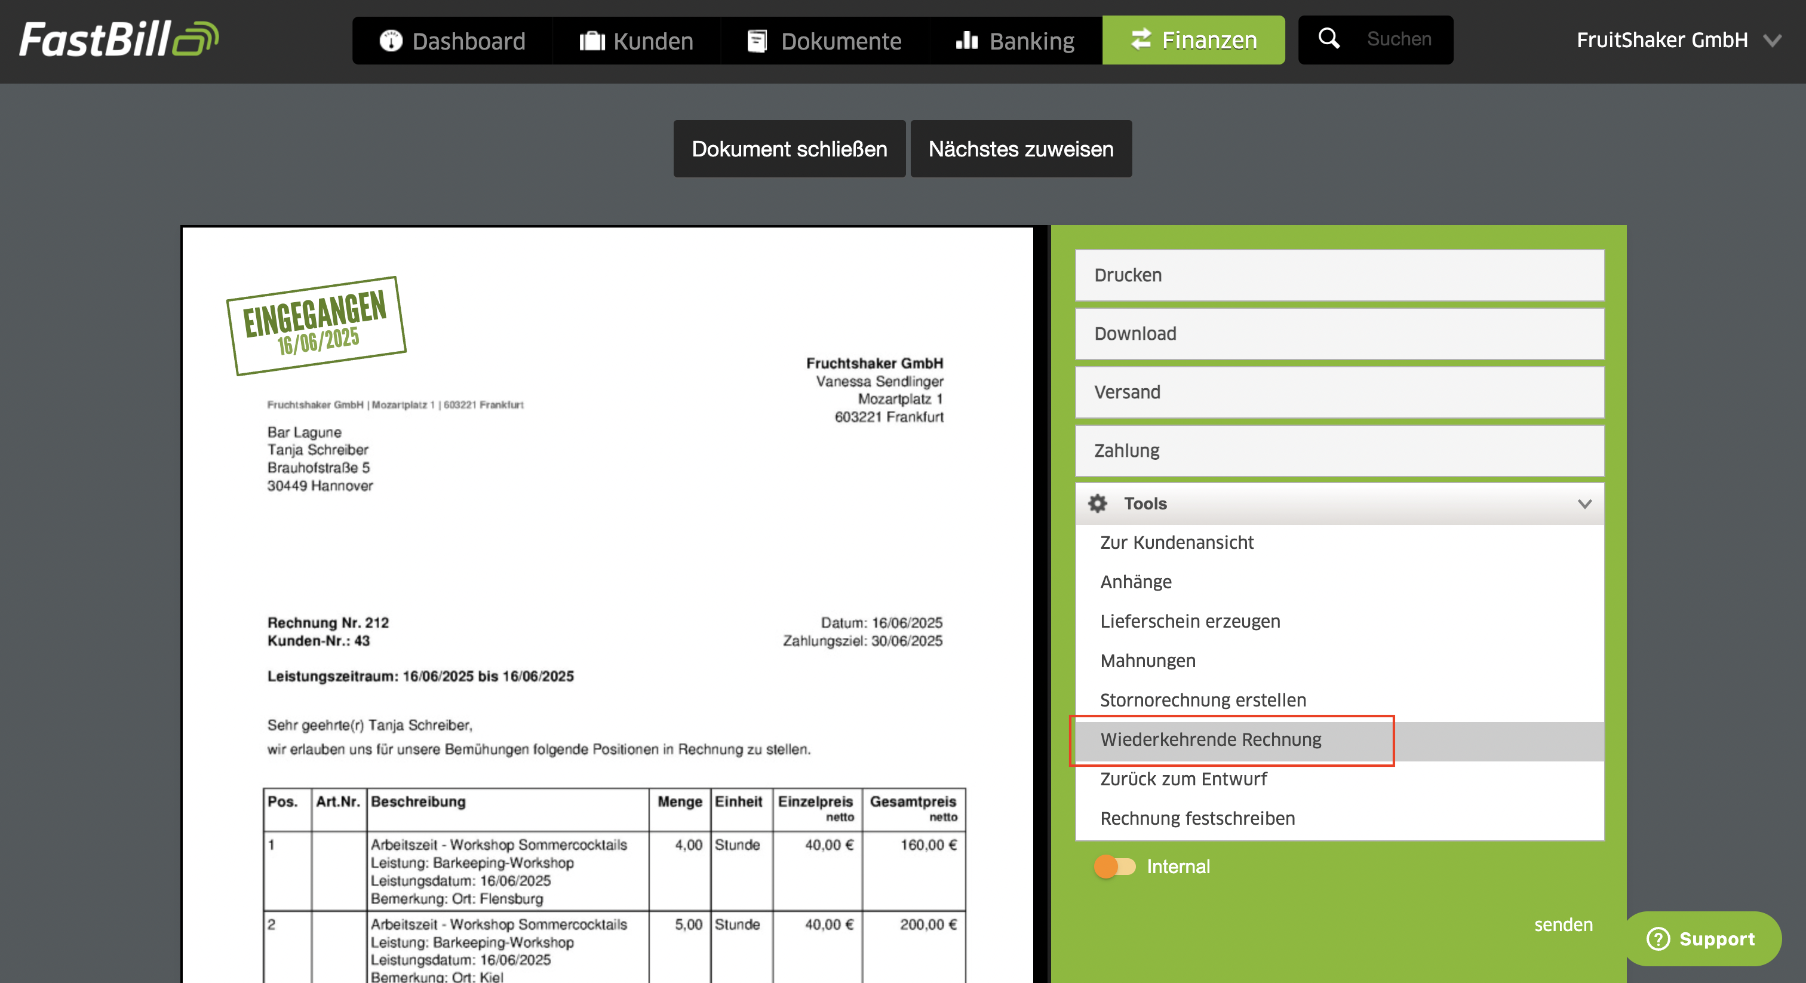
Task: Click the Kunden briefcase icon
Action: pyautogui.click(x=592, y=41)
